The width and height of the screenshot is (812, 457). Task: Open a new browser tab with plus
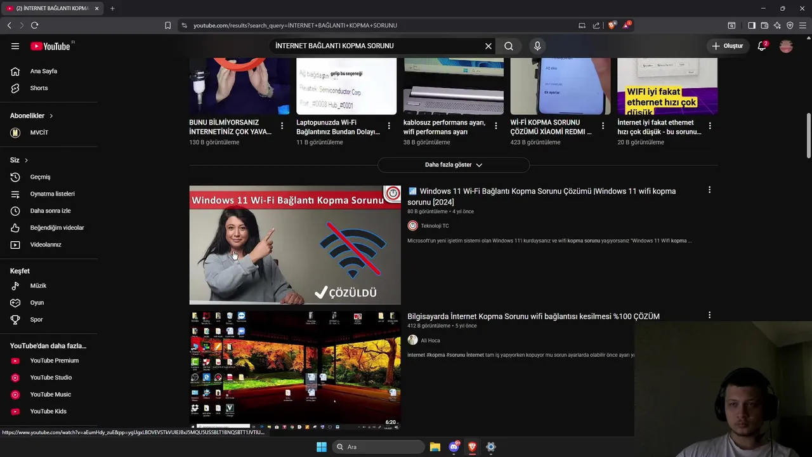[x=112, y=8]
